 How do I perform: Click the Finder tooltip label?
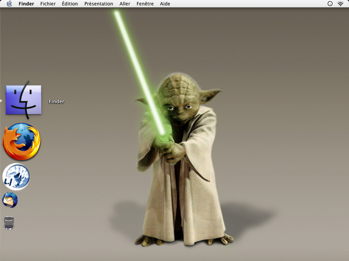[x=56, y=102]
